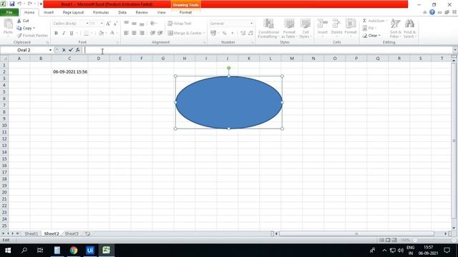
Task: Toggle Bold formatting
Action: (x=56, y=33)
